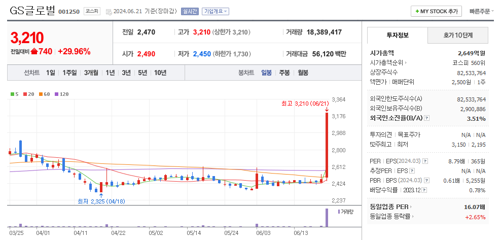Click the 최저 2,325 (04/18) chart marker
501x240 pixels.
pyautogui.click(x=101, y=201)
